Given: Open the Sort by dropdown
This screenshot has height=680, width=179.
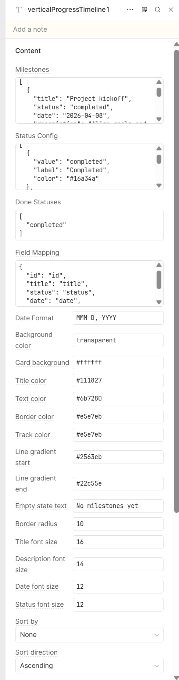Looking at the screenshot, I should [89, 635].
